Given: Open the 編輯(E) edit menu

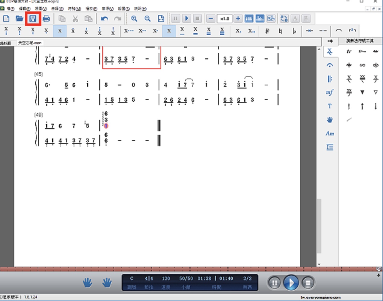Looking at the screenshot, I should pos(24,9).
